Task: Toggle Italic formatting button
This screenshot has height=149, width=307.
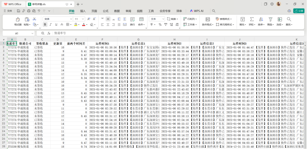Action: [50, 25]
